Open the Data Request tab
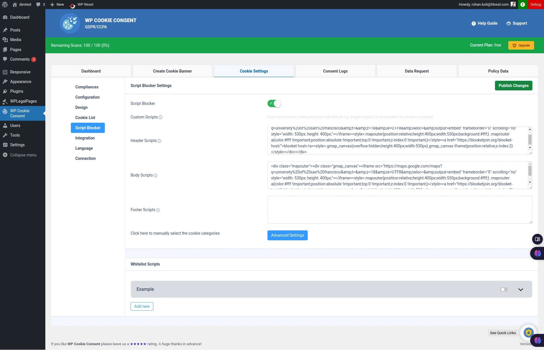Screen dimensions: 544x350 [x=417, y=71]
